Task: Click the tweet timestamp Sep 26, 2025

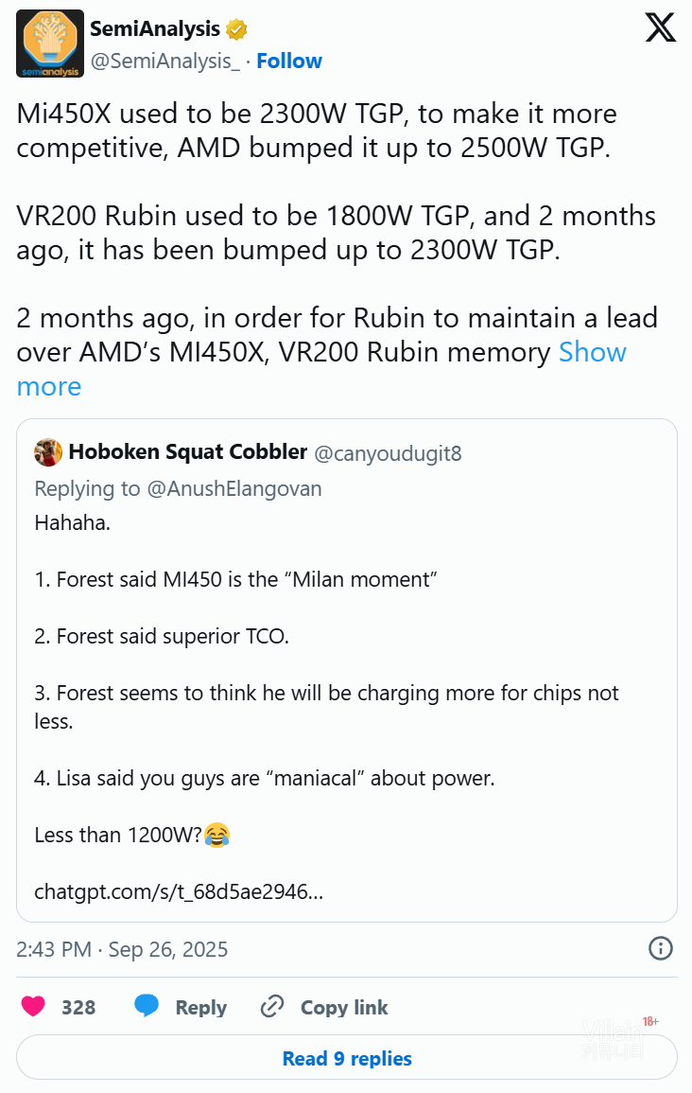Action: 122,949
